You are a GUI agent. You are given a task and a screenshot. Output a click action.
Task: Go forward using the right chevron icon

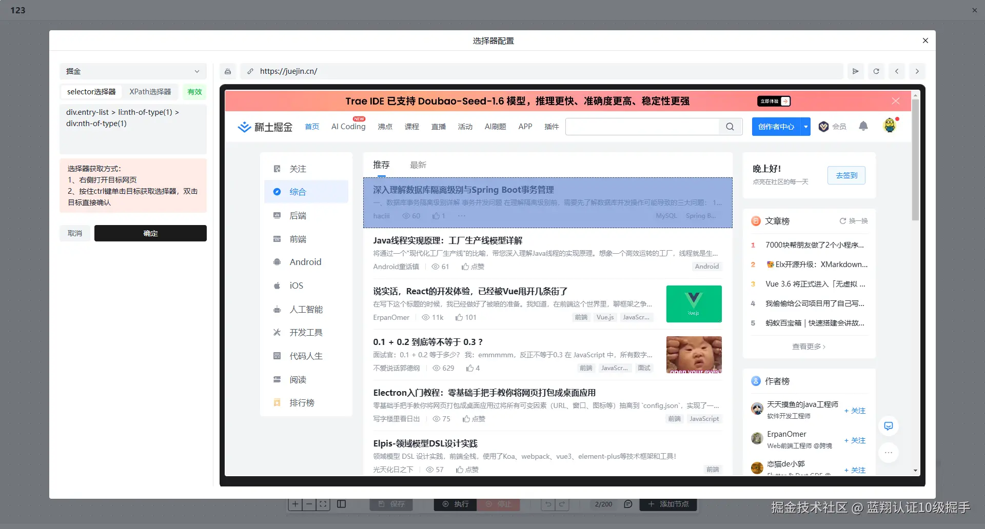917,71
